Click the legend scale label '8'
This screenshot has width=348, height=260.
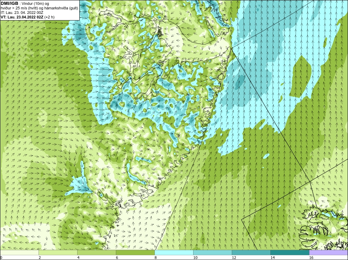coord(156,258)
